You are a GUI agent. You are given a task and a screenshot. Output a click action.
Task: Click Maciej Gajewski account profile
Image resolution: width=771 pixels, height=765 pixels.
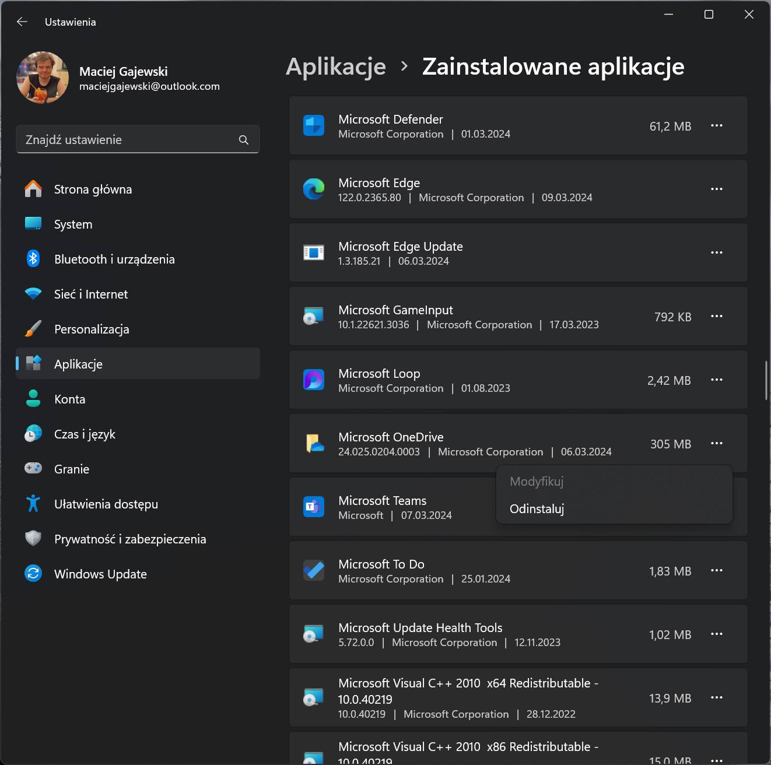pyautogui.click(x=118, y=78)
